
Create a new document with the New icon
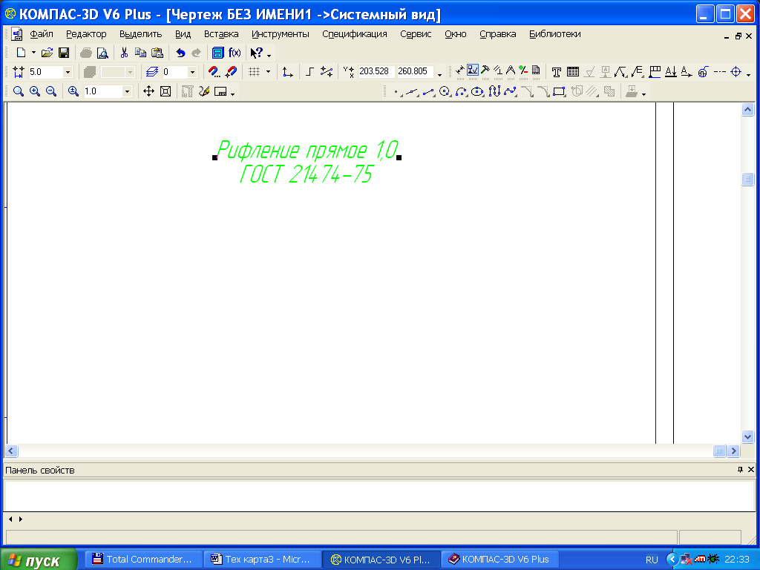[20, 53]
